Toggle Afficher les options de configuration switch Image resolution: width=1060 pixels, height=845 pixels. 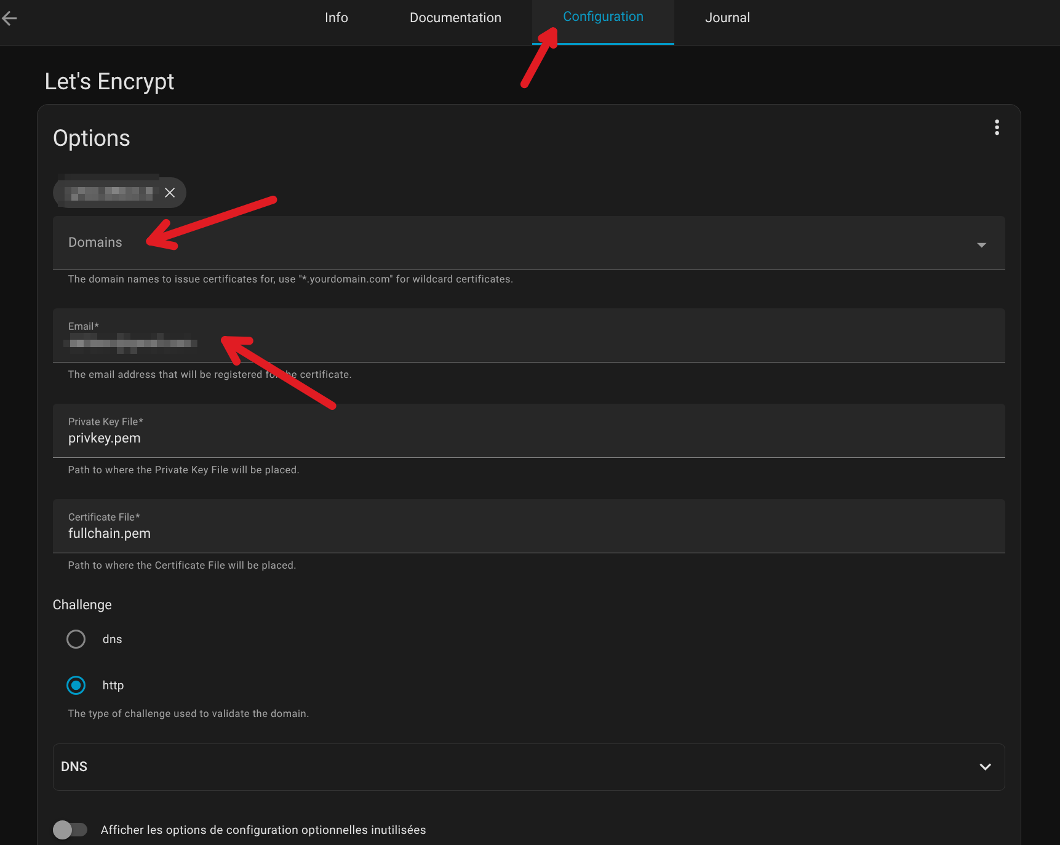tap(70, 830)
